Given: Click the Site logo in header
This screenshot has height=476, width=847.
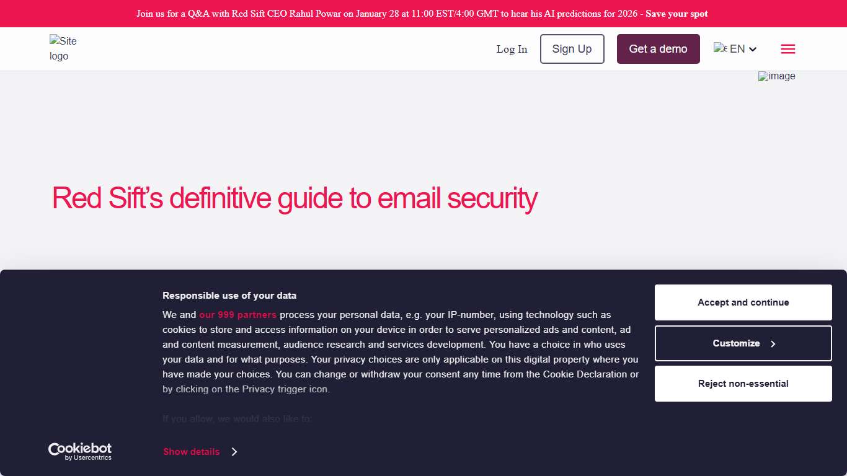Looking at the screenshot, I should click(x=63, y=48).
